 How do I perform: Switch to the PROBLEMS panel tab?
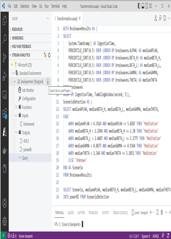93,213
